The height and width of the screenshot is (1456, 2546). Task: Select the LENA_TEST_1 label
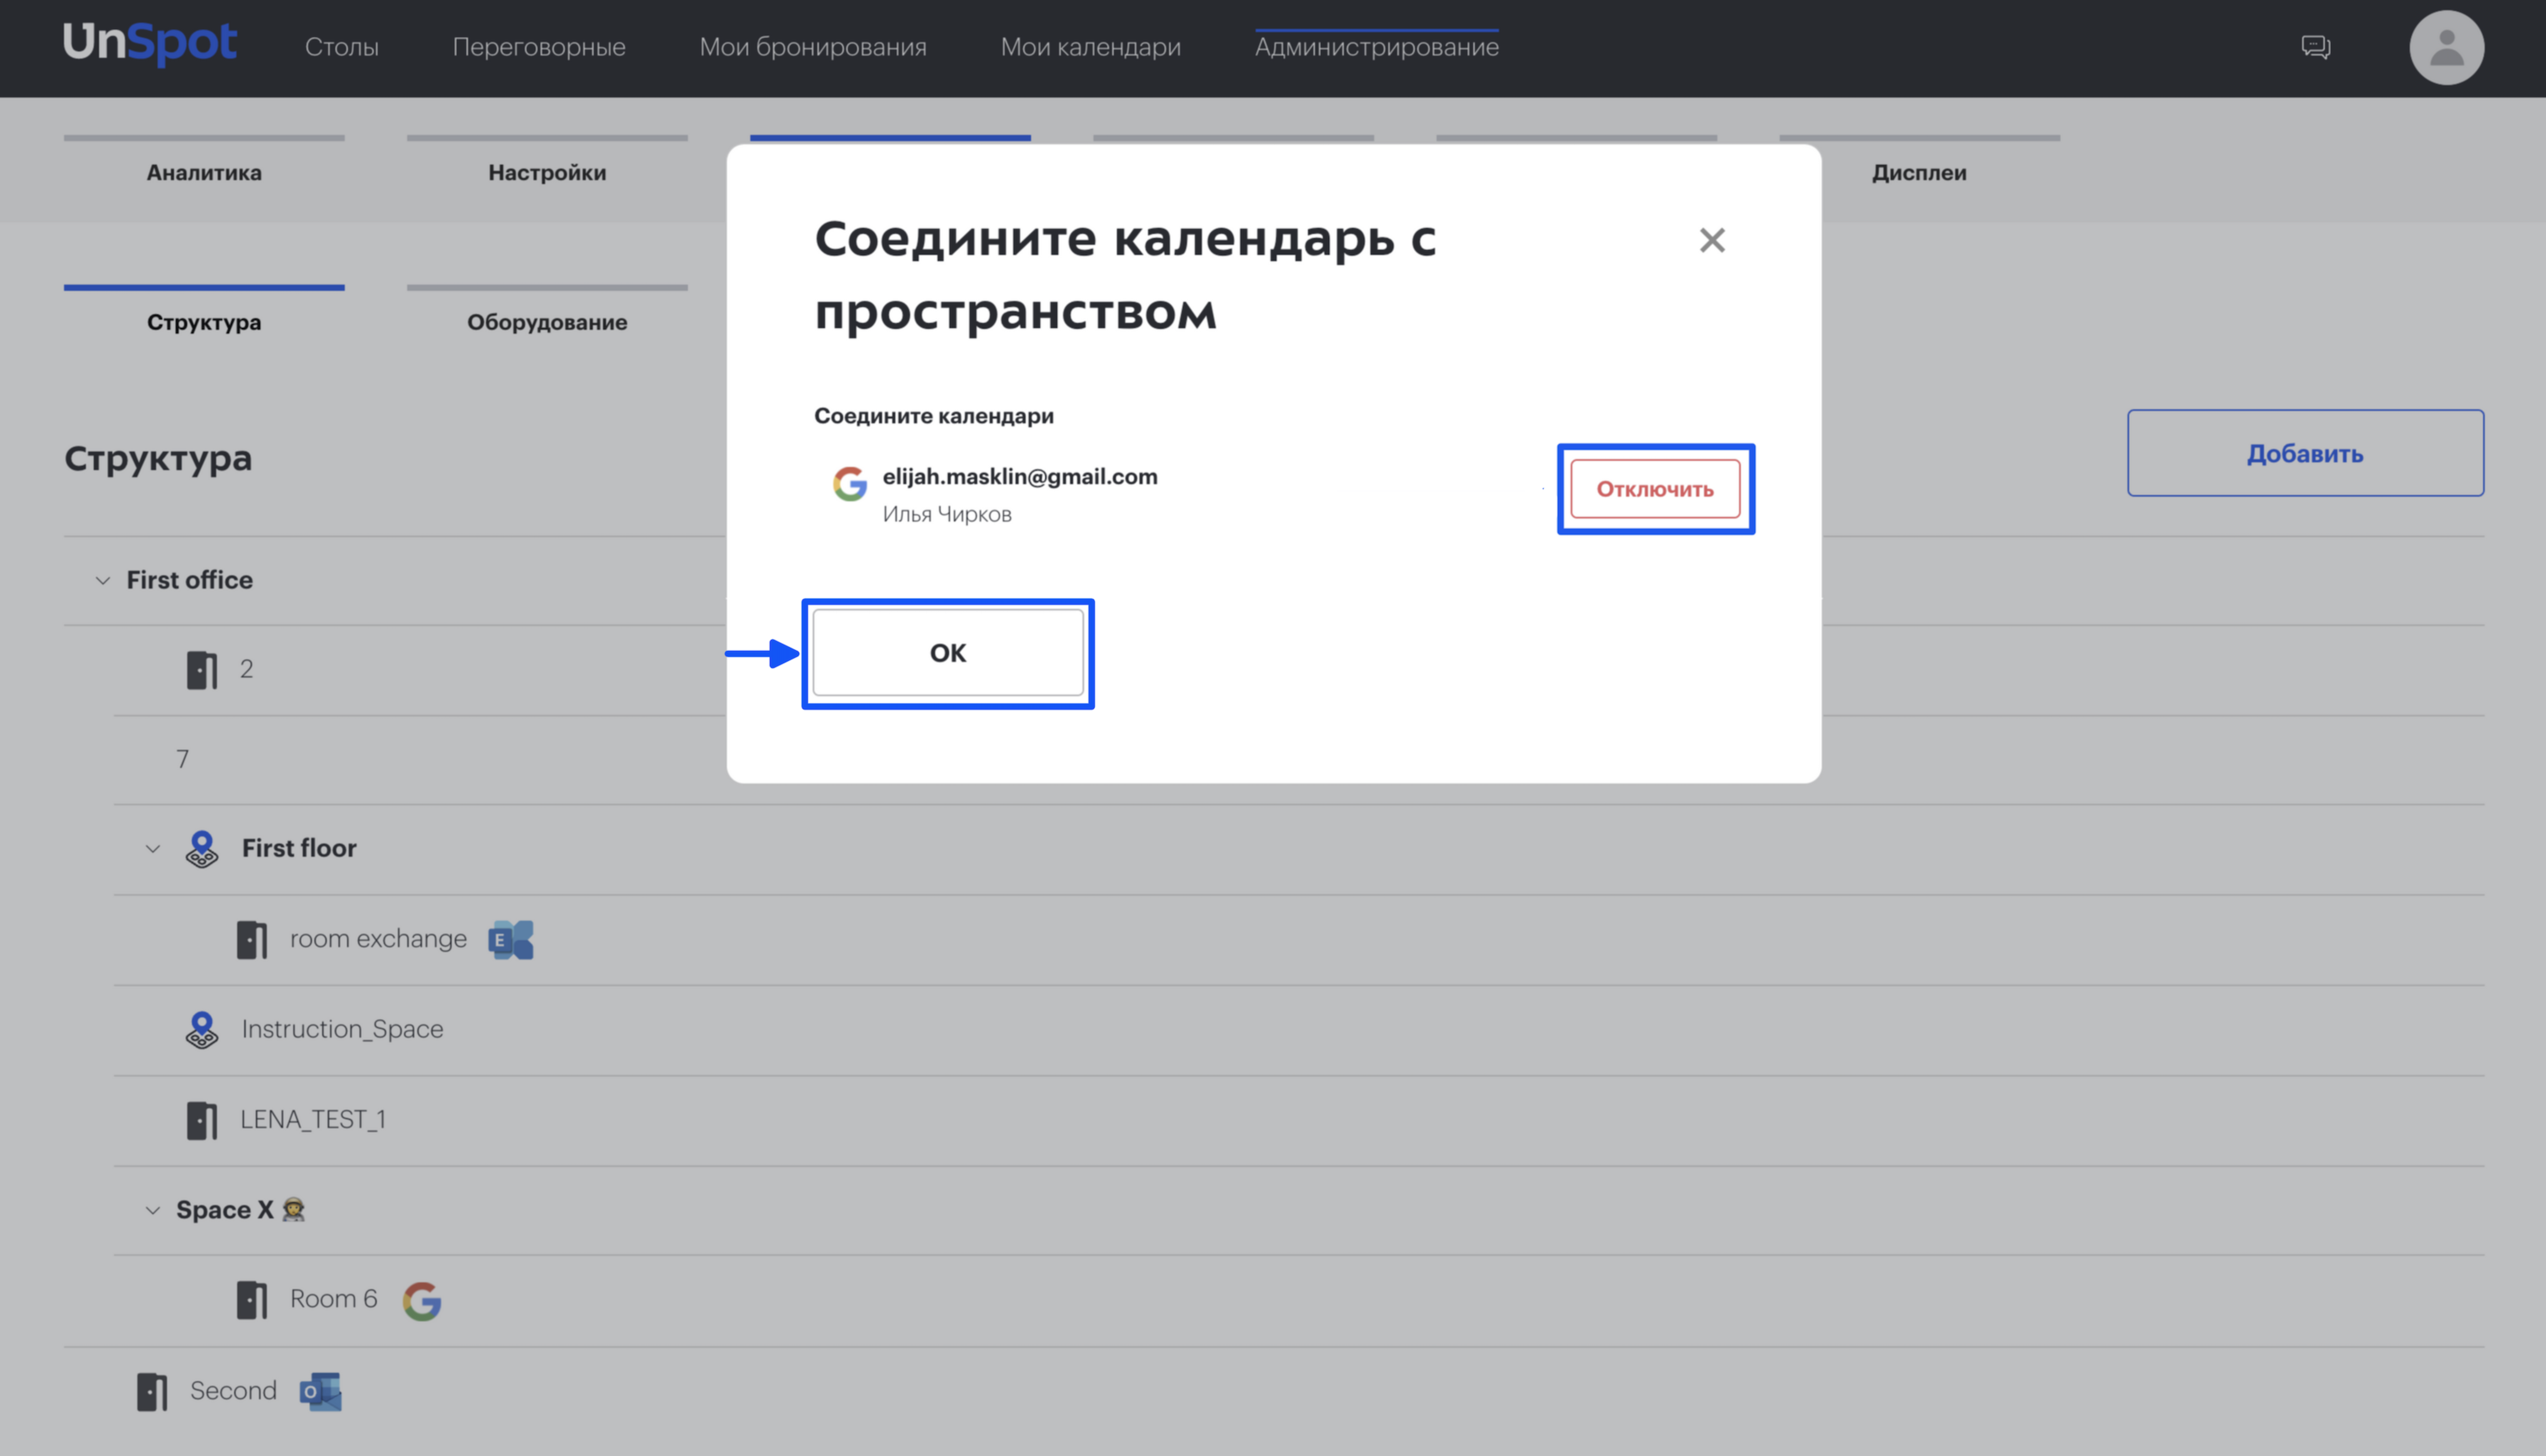(313, 1120)
